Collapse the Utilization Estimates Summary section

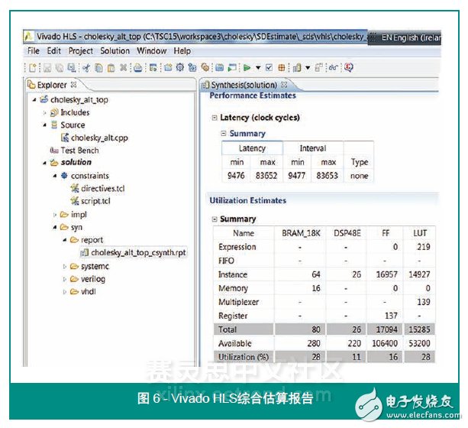(214, 219)
